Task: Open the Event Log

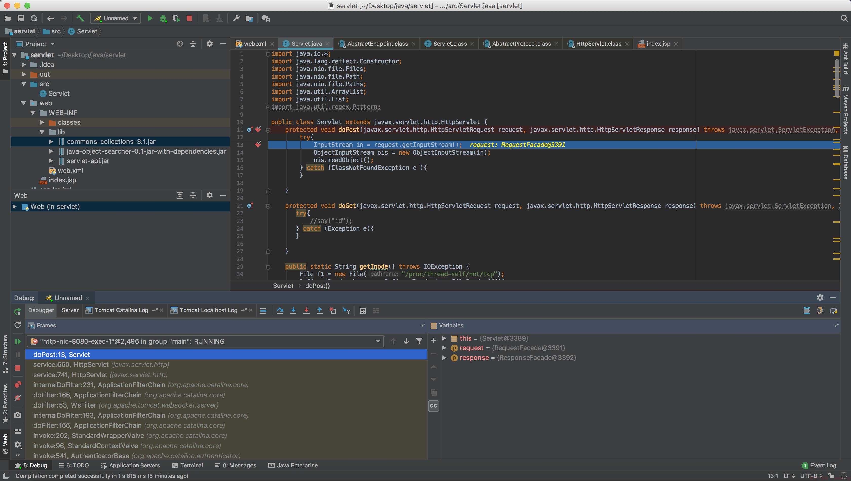Action: coord(819,465)
